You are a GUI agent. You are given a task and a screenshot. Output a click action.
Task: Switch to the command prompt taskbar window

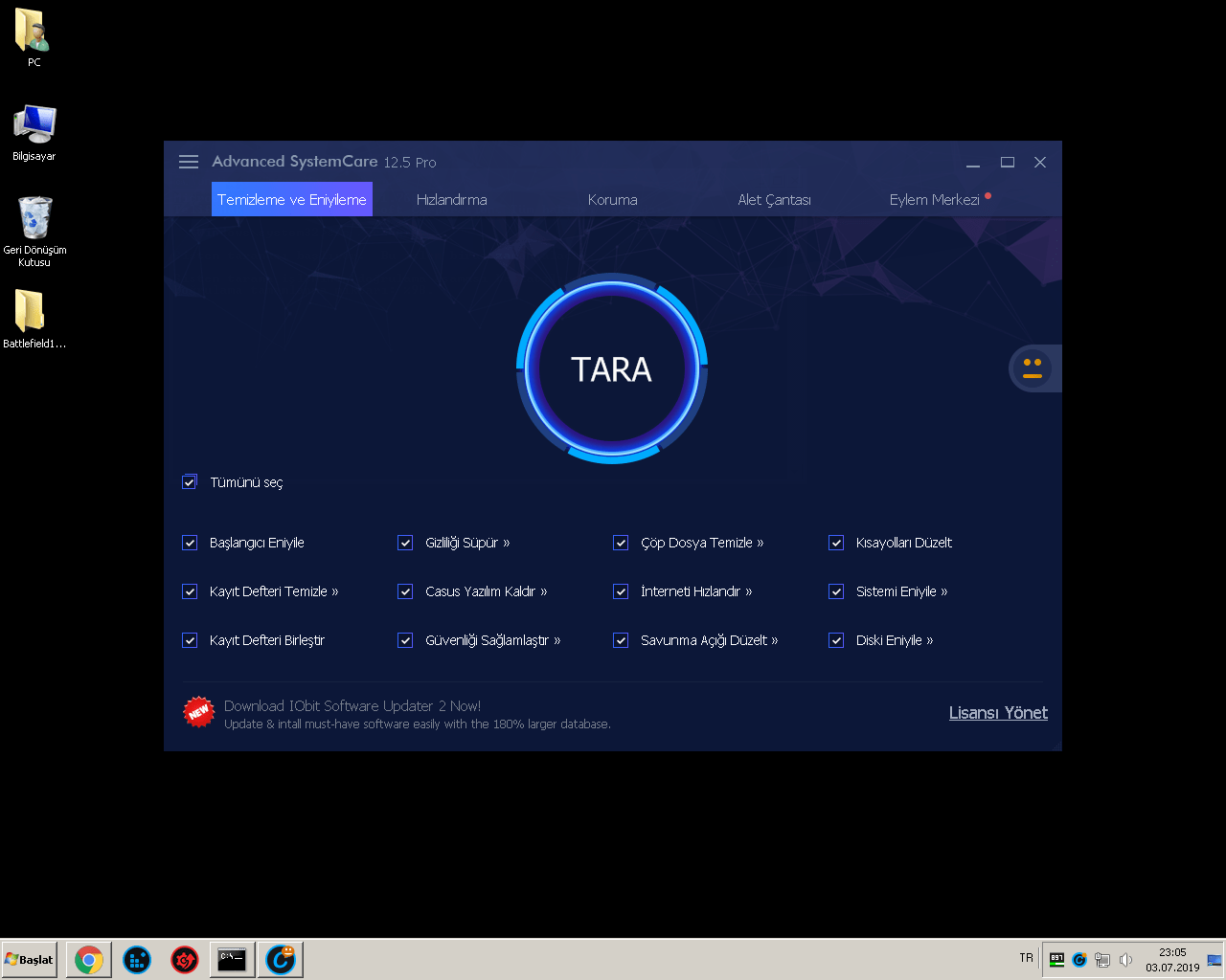coord(232,960)
